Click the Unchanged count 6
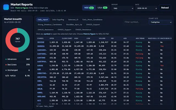176x110 pixels. pyautogui.click(x=29, y=70)
